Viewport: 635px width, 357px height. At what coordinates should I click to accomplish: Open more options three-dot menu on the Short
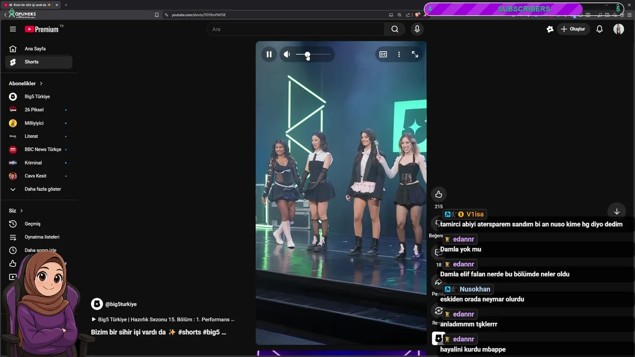(399, 55)
